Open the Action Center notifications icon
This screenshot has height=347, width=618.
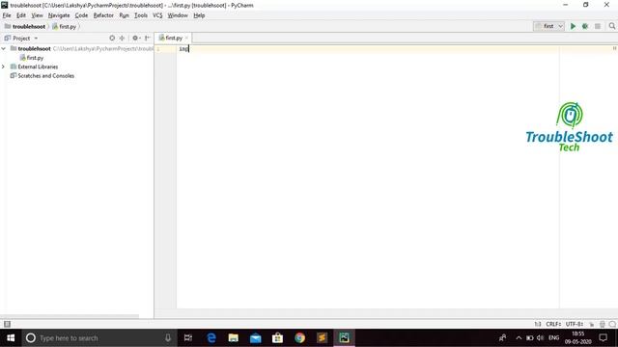pos(603,338)
